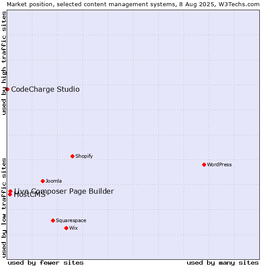The image size is (266, 266).
Task: Click the HostCMS label text
Action: tap(30, 195)
